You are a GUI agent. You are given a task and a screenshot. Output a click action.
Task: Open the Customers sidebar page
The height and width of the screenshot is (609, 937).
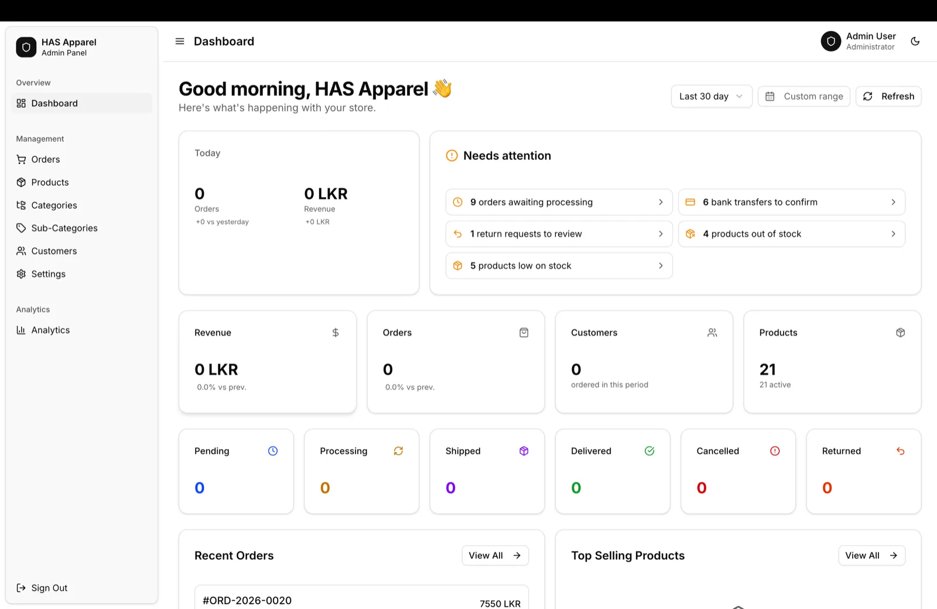click(82, 251)
